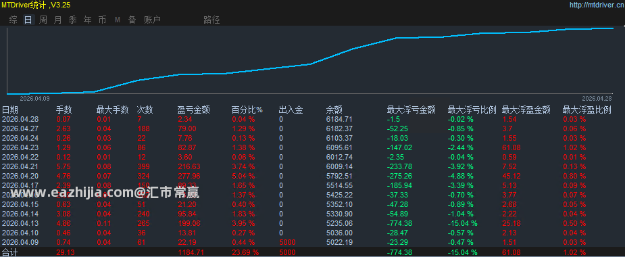Click the chart end date 2026.04.28
The height and width of the screenshot is (257, 625).
[597, 98]
